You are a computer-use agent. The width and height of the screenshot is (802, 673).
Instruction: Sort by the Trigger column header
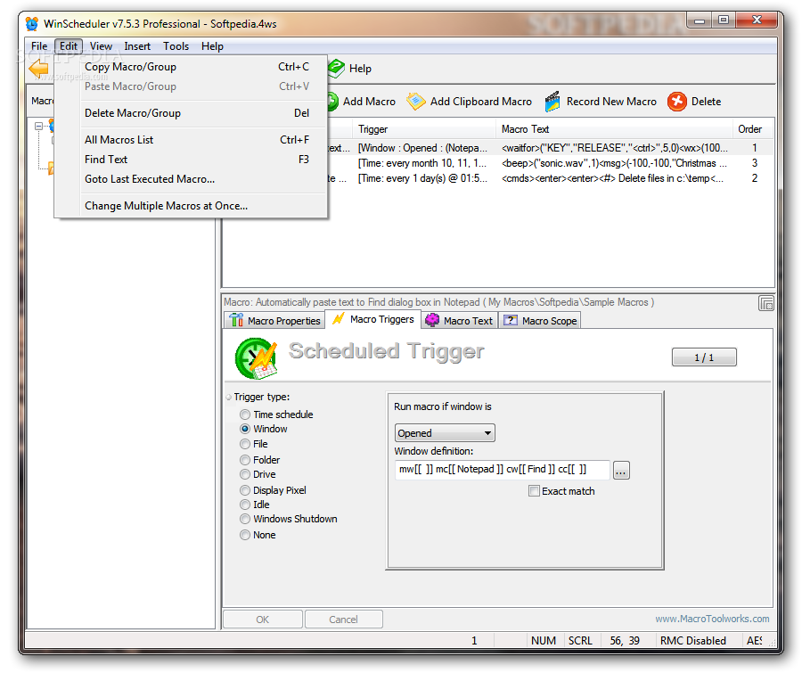[424, 129]
